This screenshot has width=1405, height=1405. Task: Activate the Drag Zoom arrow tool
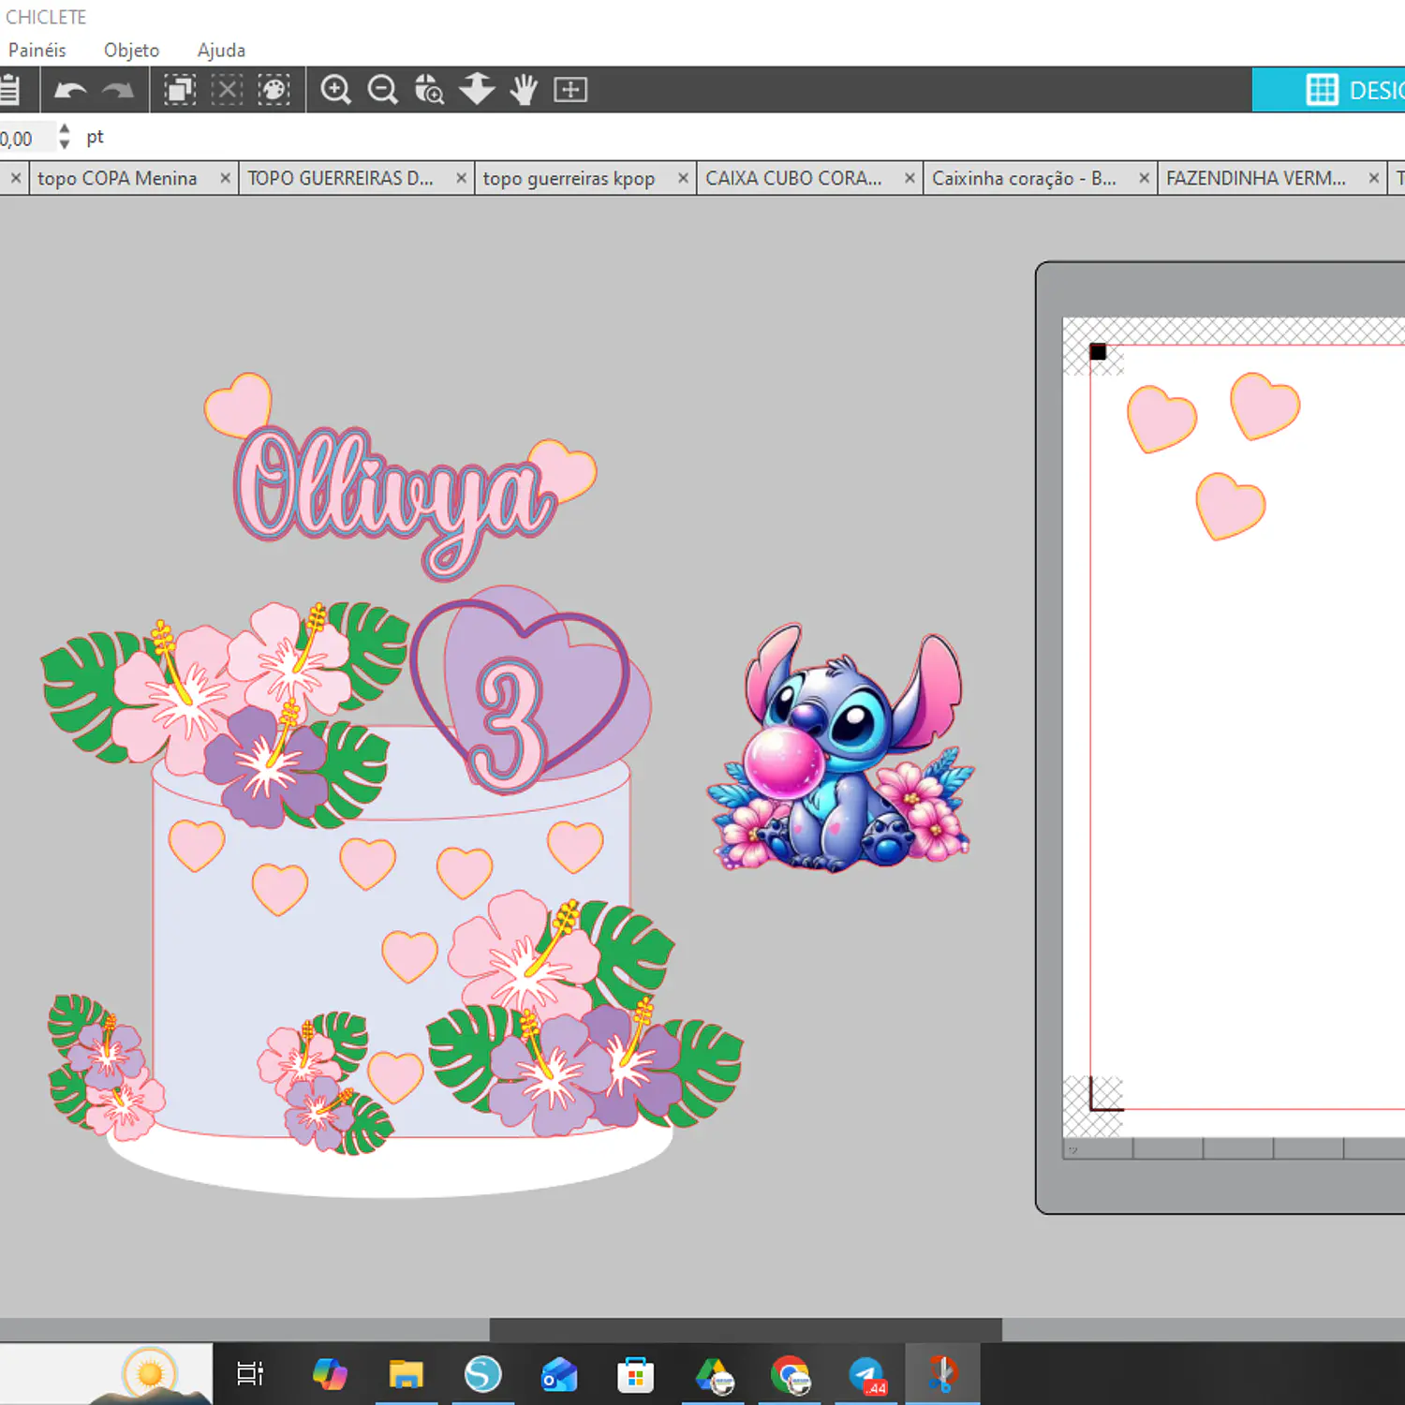[x=477, y=90]
